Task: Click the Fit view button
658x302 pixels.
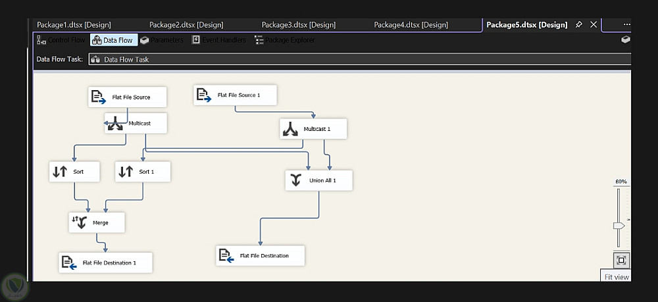Action: coord(622,260)
